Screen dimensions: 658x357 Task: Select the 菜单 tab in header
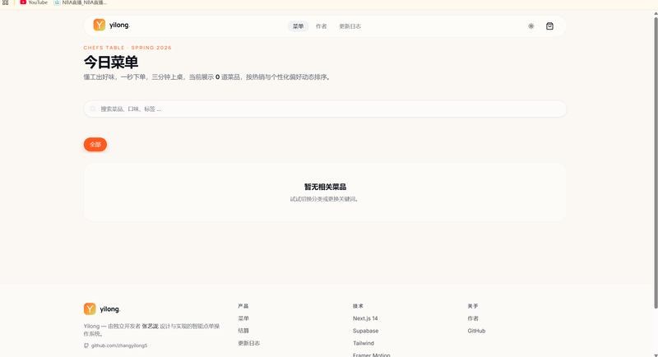(x=298, y=26)
